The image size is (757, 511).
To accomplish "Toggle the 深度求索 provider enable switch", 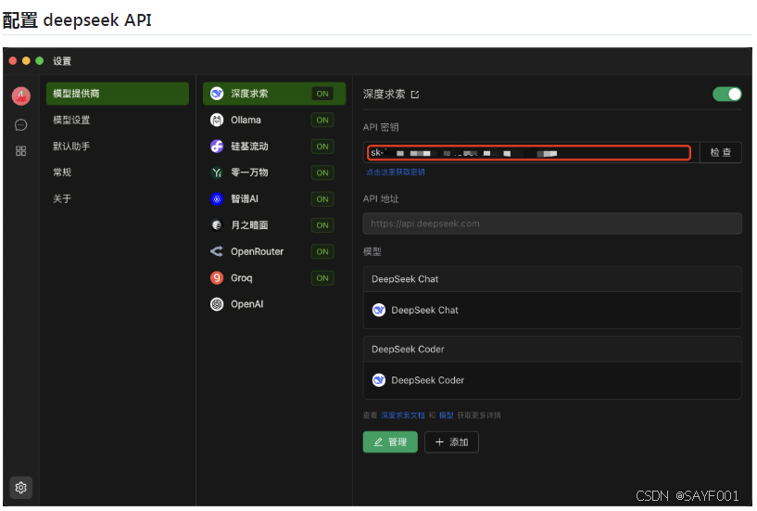I will (x=727, y=94).
